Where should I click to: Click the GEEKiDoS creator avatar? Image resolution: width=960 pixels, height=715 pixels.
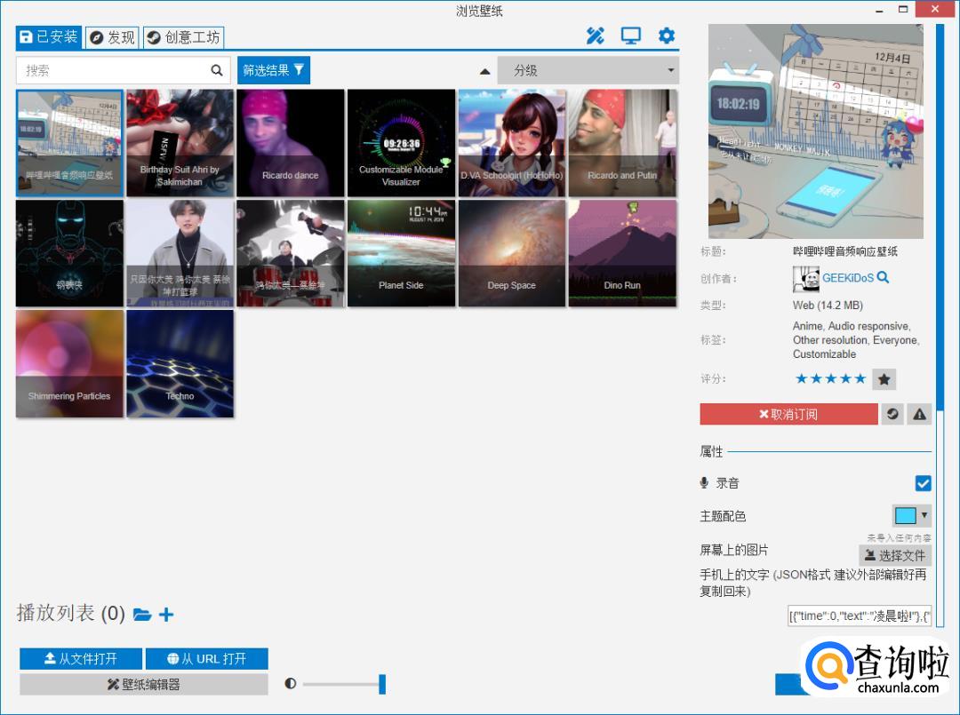pos(805,279)
